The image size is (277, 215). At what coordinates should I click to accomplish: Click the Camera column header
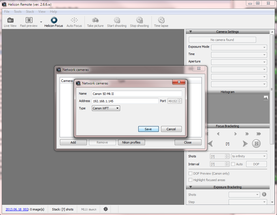click(x=67, y=81)
